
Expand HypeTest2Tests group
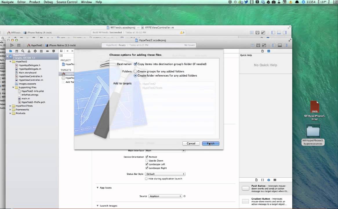click(10, 106)
